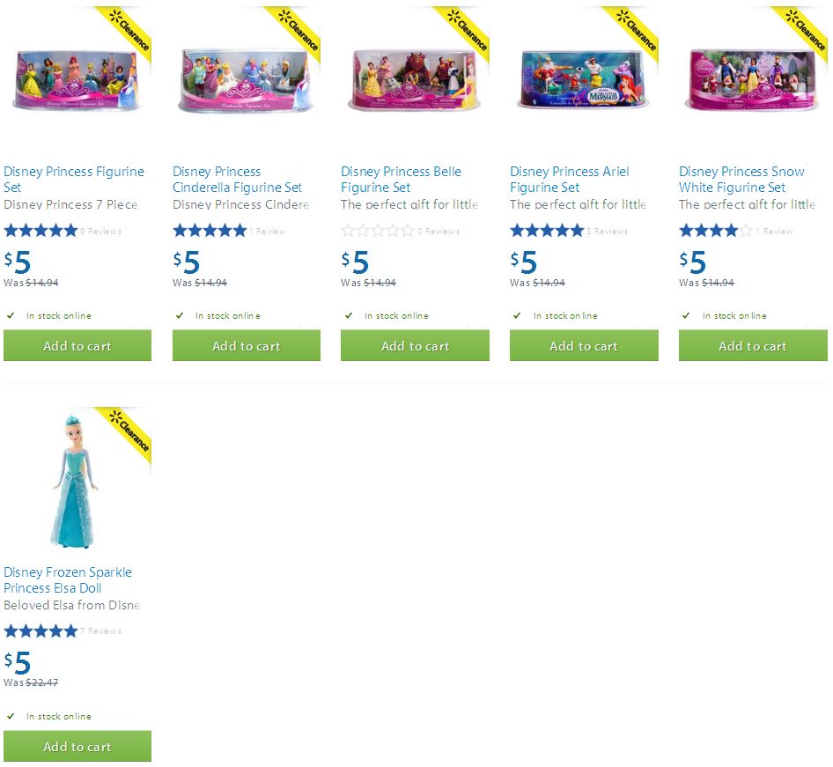Open the Ariel Little Mermaid figurine set image
The height and width of the screenshot is (767, 833).
(583, 79)
